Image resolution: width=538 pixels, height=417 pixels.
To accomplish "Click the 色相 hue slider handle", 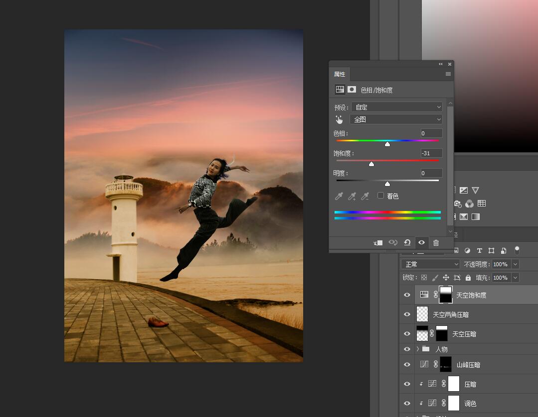I will pos(387,144).
